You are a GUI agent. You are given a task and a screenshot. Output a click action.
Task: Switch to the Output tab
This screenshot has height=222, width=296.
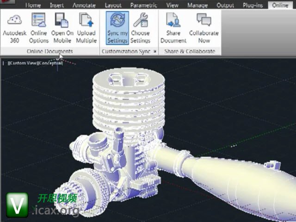[225, 5]
